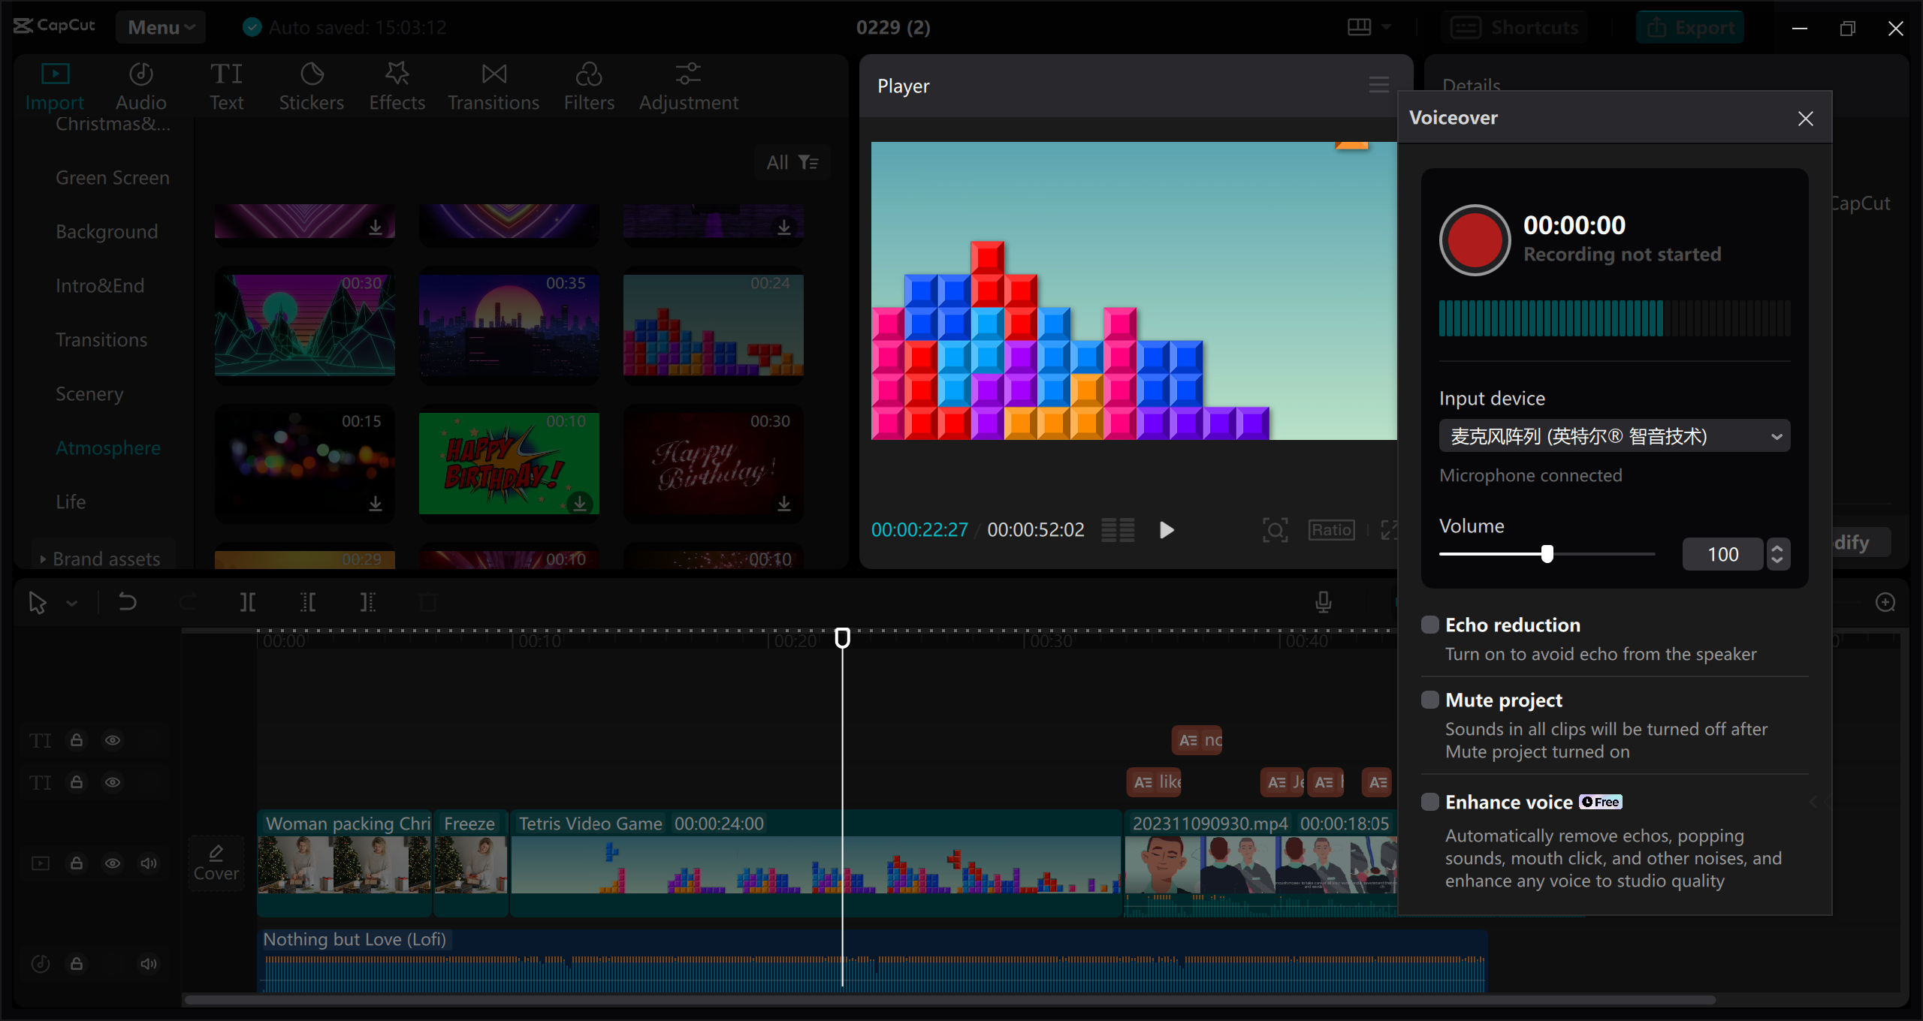Switch to the Scenery category

coord(89,393)
